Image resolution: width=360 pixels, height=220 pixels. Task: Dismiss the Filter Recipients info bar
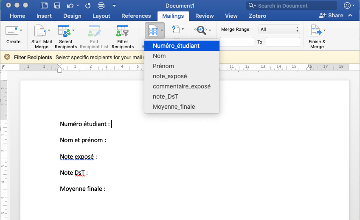pyautogui.click(x=7, y=57)
